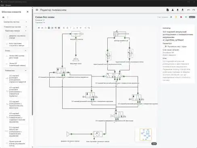Collapse the 'Пневматична частина' section
The width and height of the screenshot is (197, 148).
[x=15, y=27]
